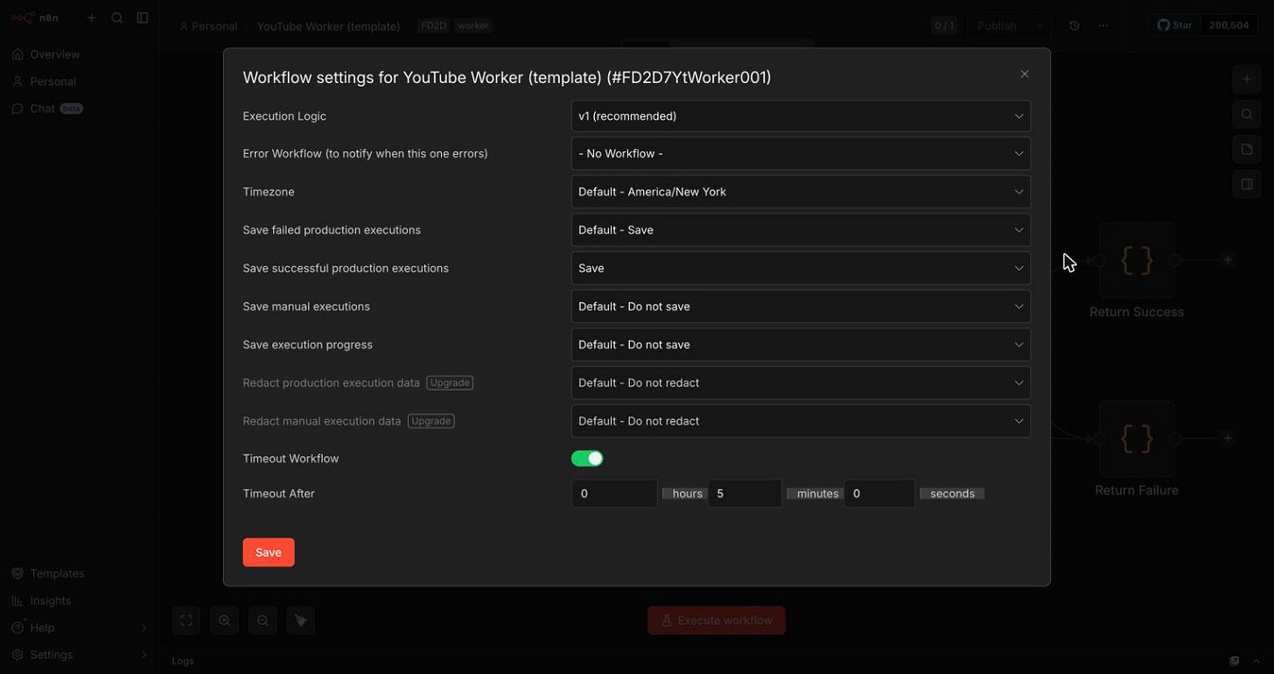Click the red Save button

(269, 552)
